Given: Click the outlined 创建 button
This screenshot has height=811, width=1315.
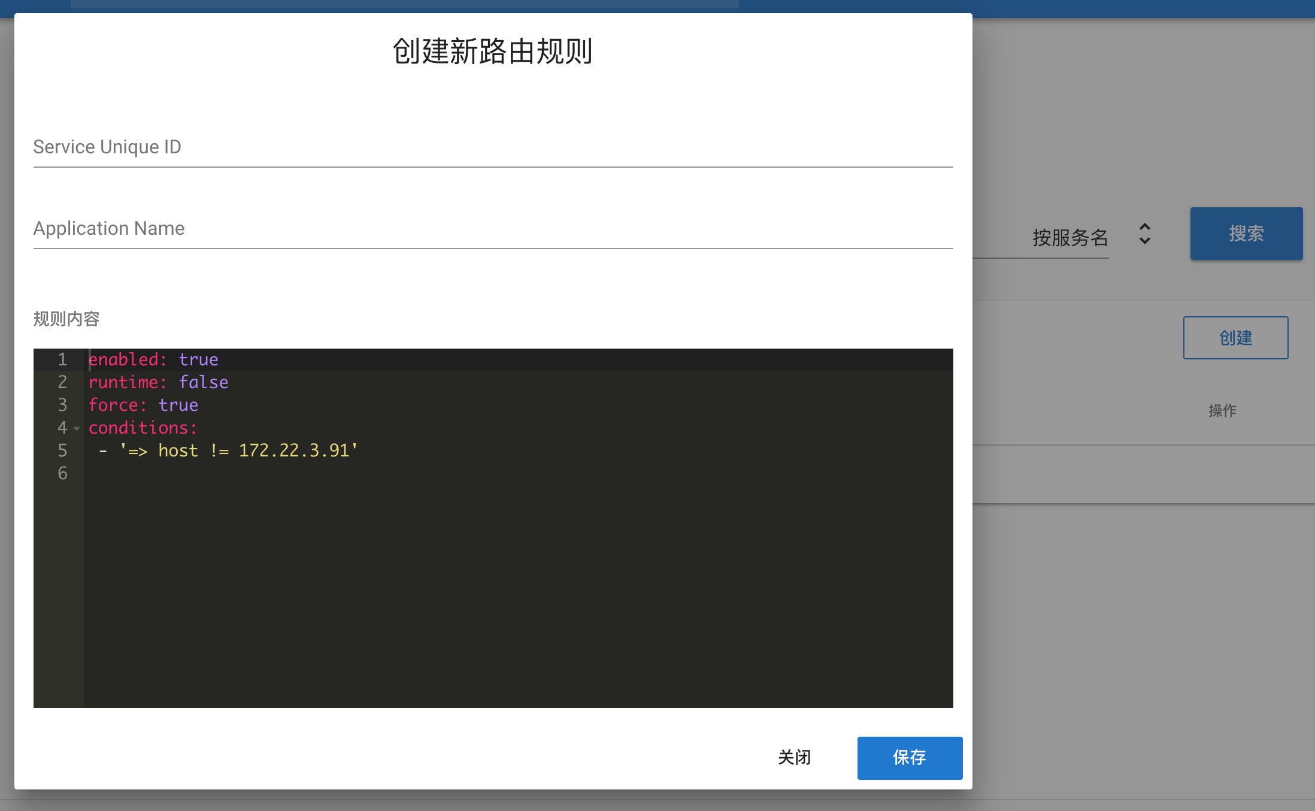Looking at the screenshot, I should click(x=1235, y=338).
